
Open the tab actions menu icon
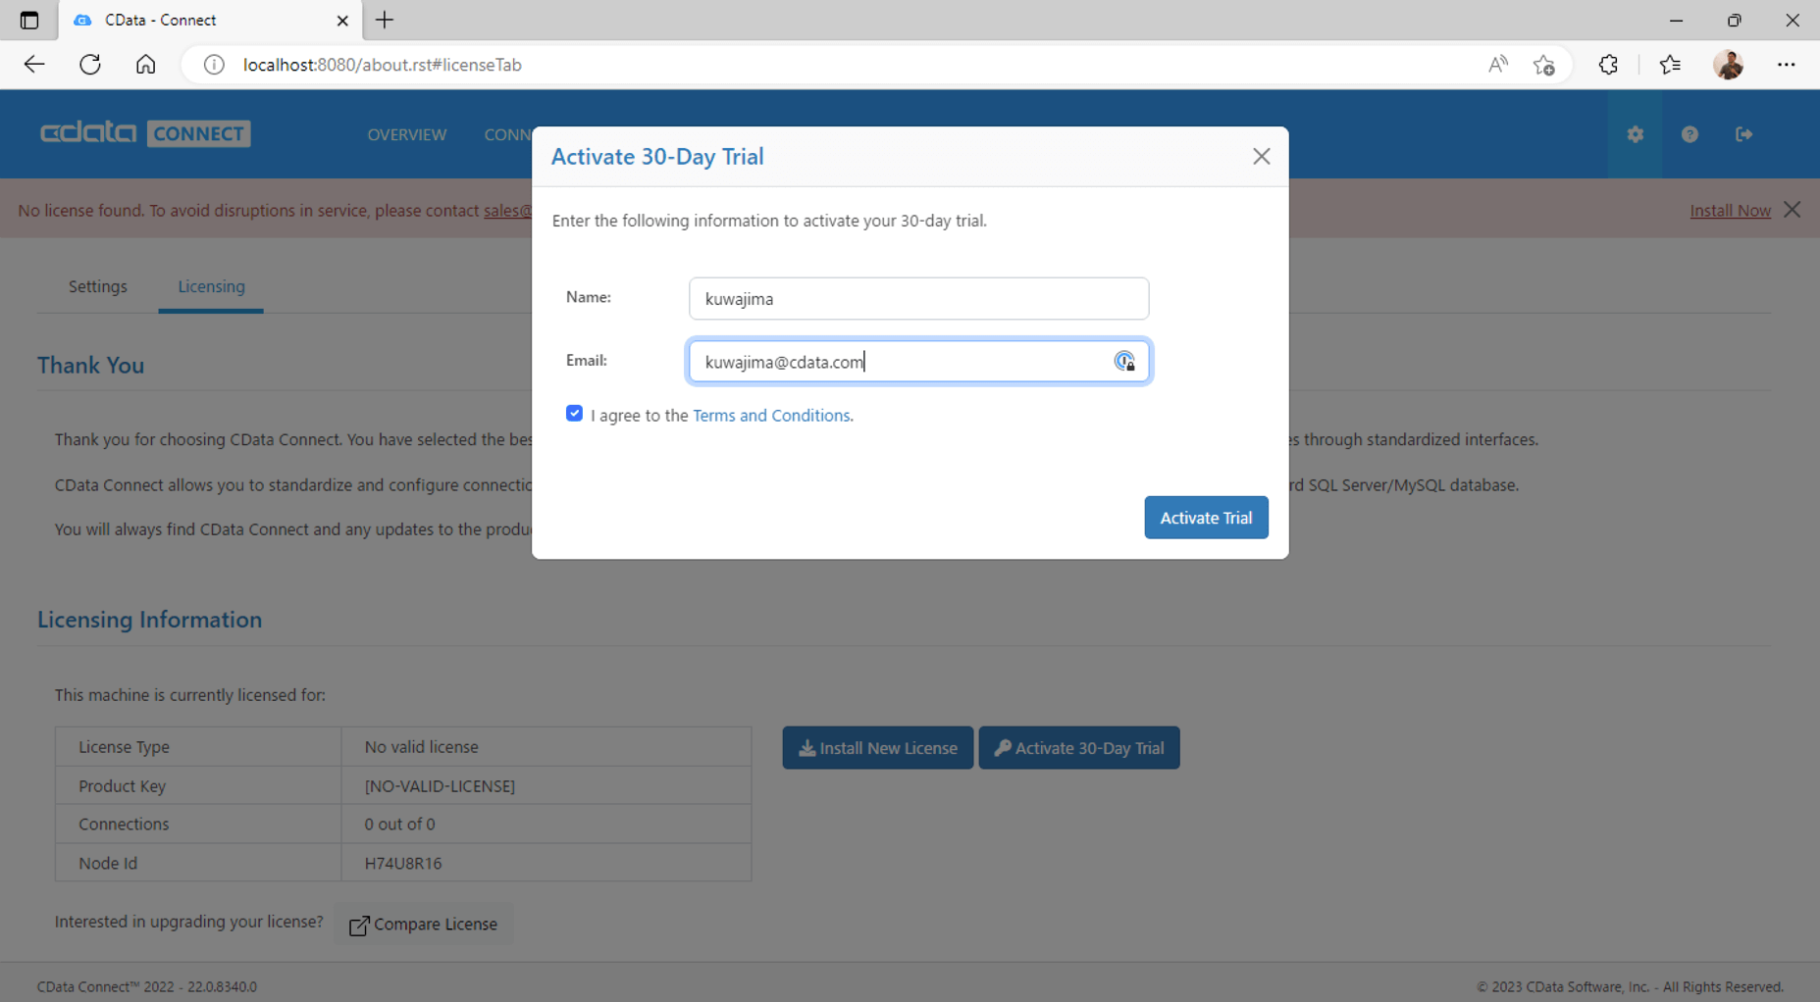(29, 20)
